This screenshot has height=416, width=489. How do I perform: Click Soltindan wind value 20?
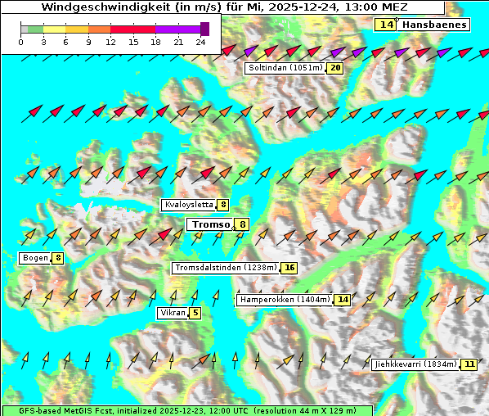[x=335, y=68]
